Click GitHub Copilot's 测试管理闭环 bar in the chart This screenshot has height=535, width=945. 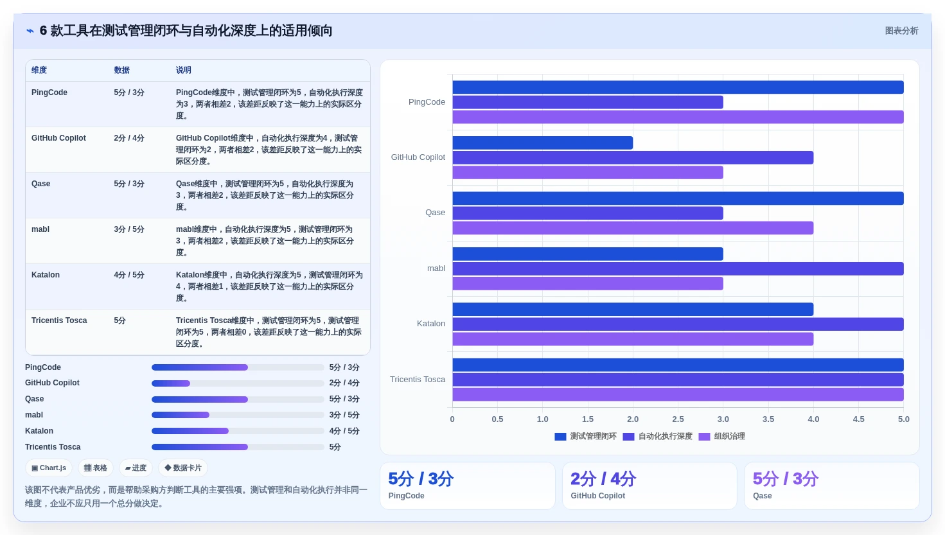[543, 143]
